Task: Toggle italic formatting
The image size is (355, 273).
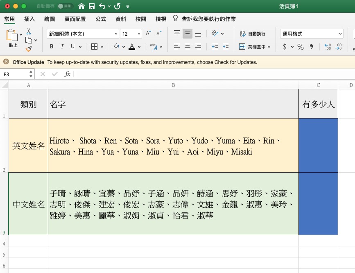Action: point(62,47)
